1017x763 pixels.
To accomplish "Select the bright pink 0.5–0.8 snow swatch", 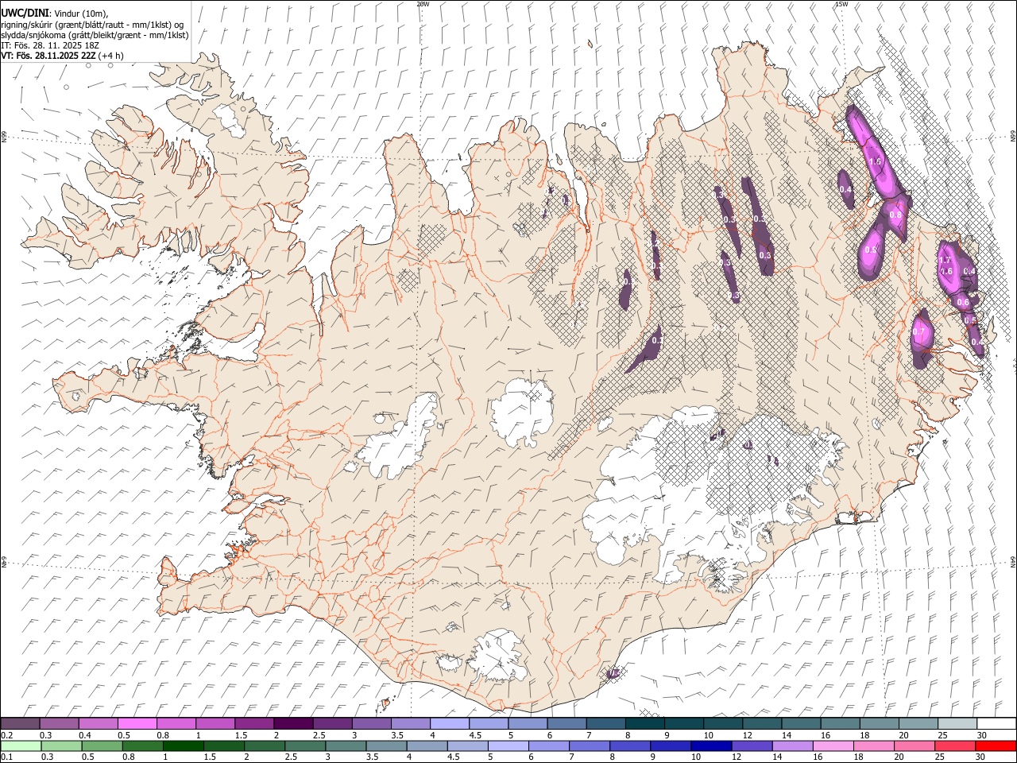I will coord(137,723).
